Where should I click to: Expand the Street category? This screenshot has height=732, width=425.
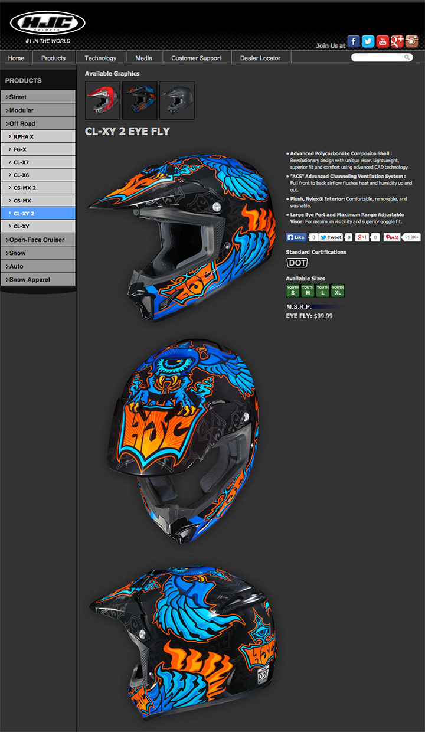click(38, 97)
